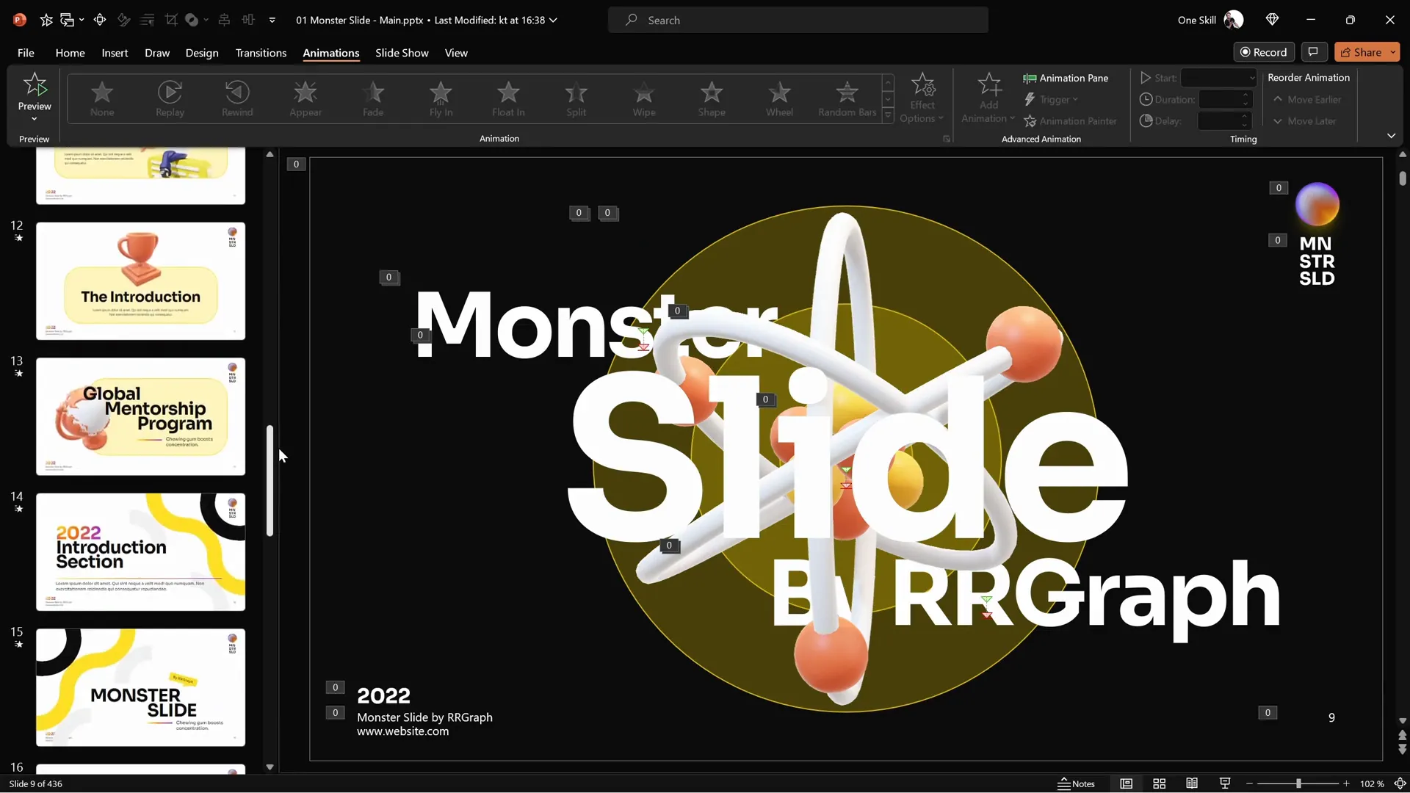Collapse the ribbon chevron

(x=1391, y=137)
